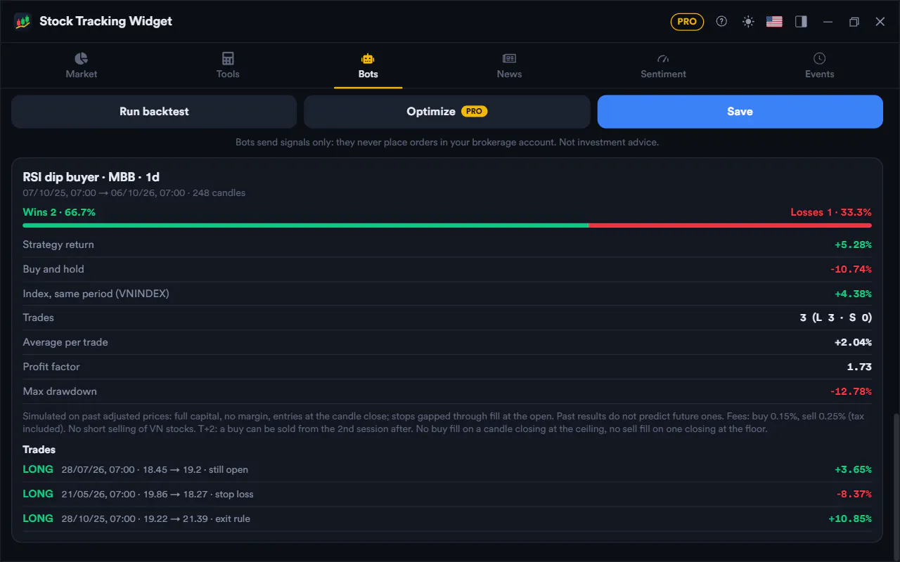This screenshot has width=900, height=562.
Task: Open the News tab
Action: (509, 65)
